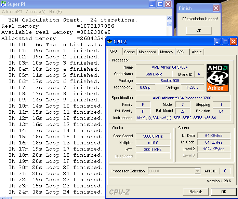This screenshot has height=199, width=238.
Task: Click the HTT value 300.1 MHz
Action: pos(153,150)
